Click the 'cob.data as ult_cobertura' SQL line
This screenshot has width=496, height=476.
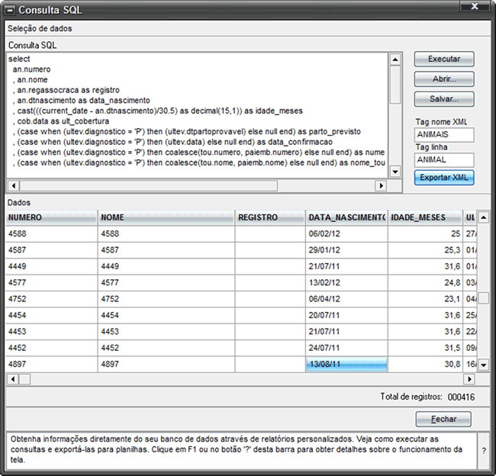(63, 121)
